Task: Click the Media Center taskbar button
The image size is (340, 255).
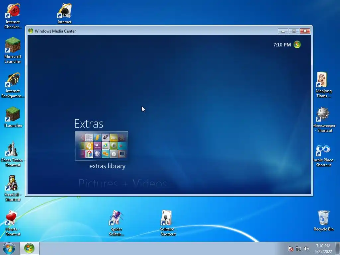Action: [30, 248]
